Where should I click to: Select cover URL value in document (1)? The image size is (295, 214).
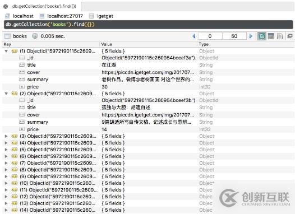147,72
